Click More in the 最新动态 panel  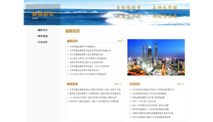[121, 41]
